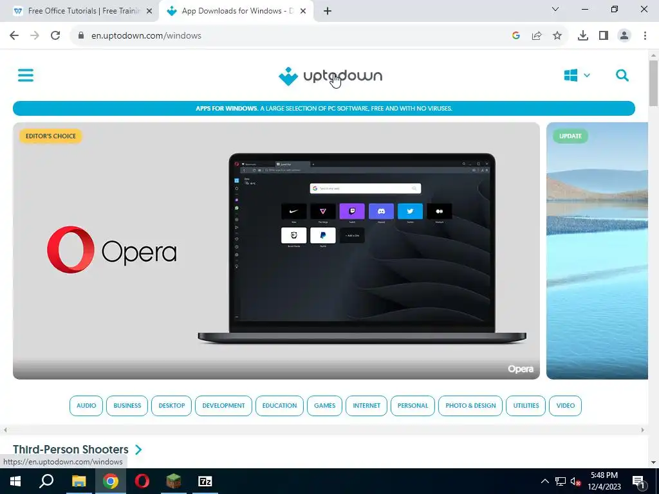Select the Photo & Design category
The width and height of the screenshot is (659, 494).
click(470, 406)
